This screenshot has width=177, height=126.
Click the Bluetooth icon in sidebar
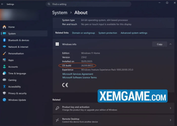click(4, 40)
